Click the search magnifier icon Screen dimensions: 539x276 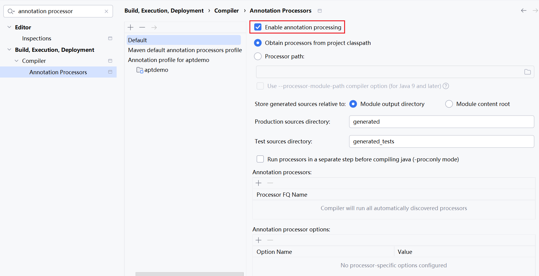point(11,11)
